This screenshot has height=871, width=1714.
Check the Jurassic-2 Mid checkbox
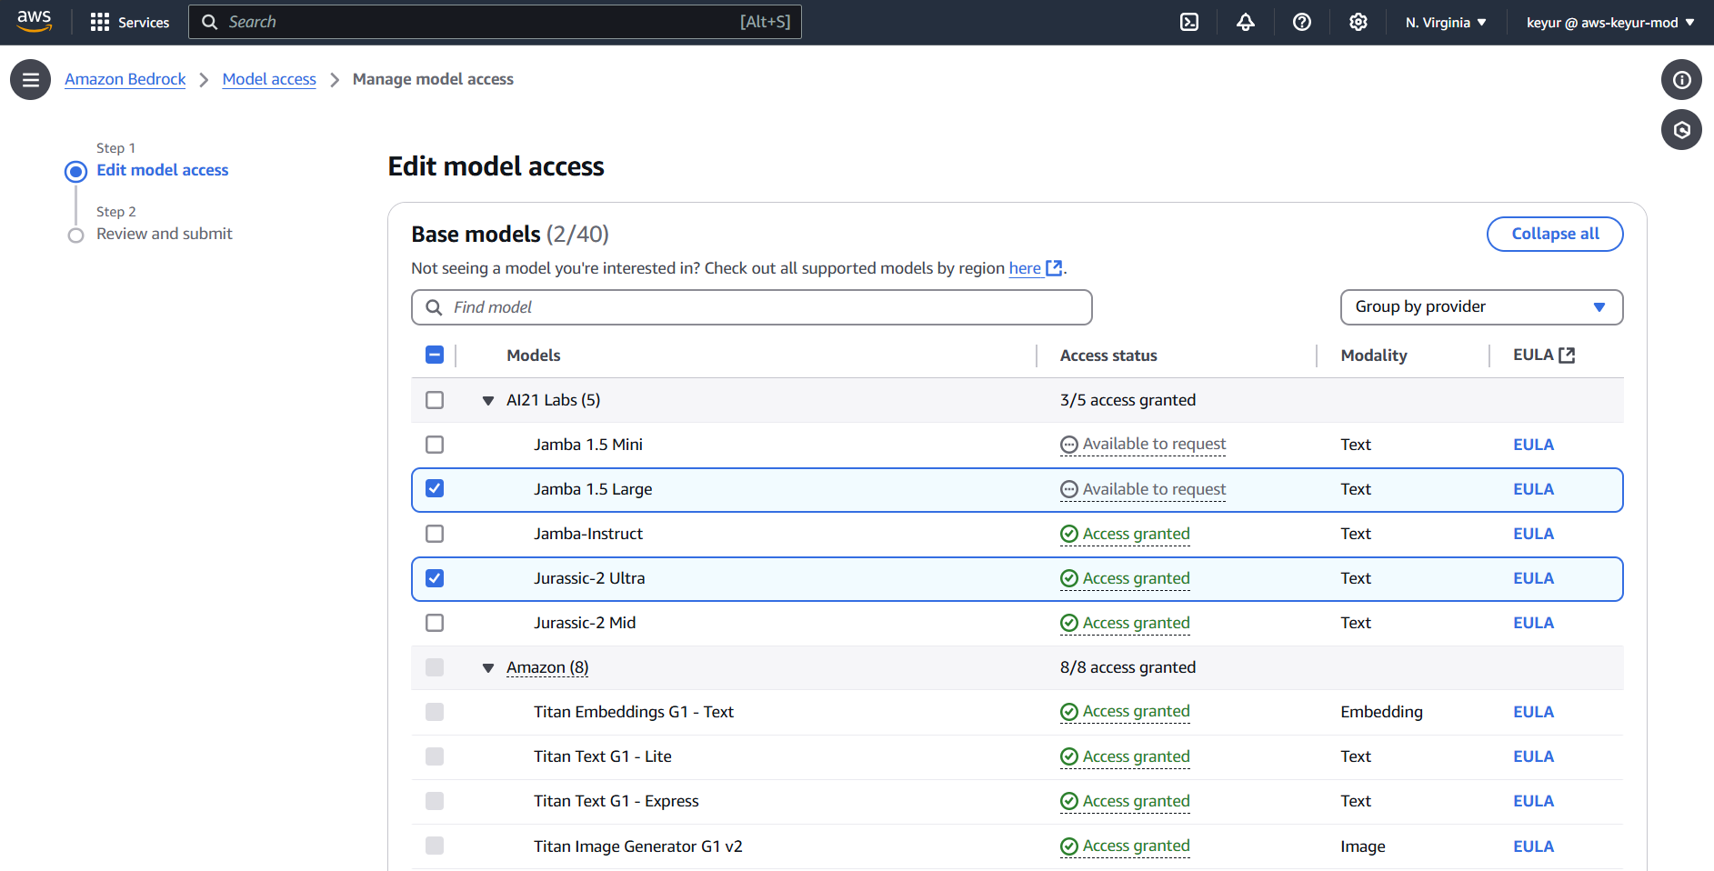tap(435, 623)
